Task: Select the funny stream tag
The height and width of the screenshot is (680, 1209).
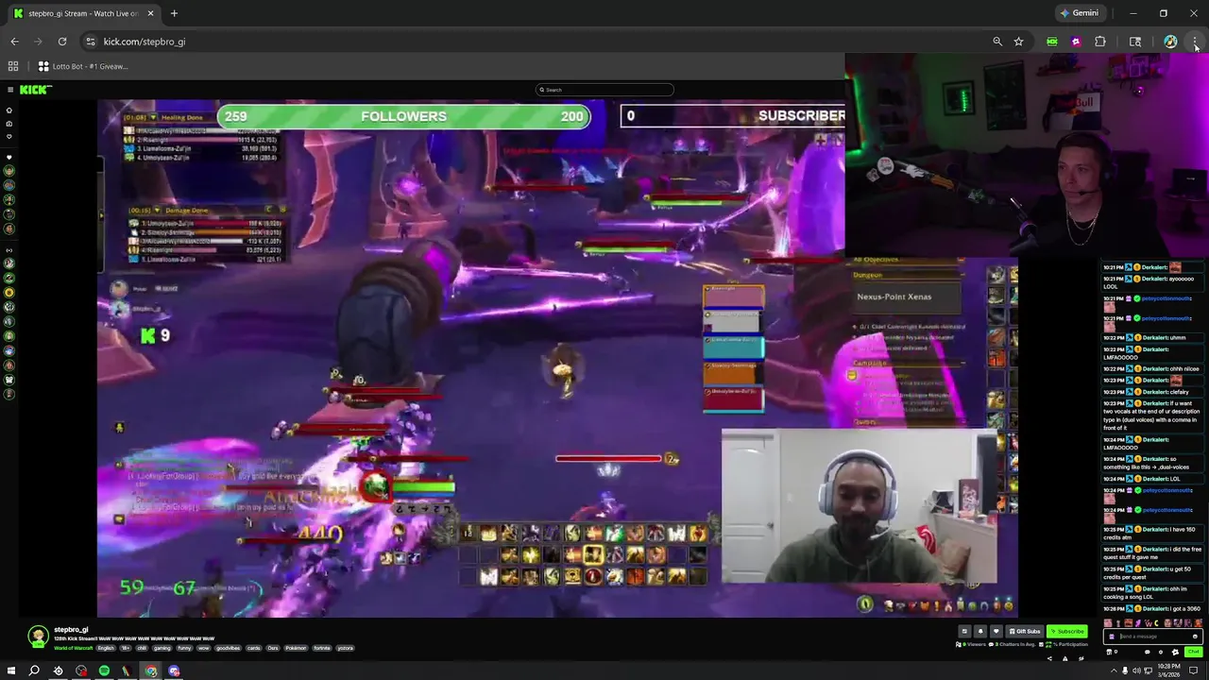Action: point(184,648)
